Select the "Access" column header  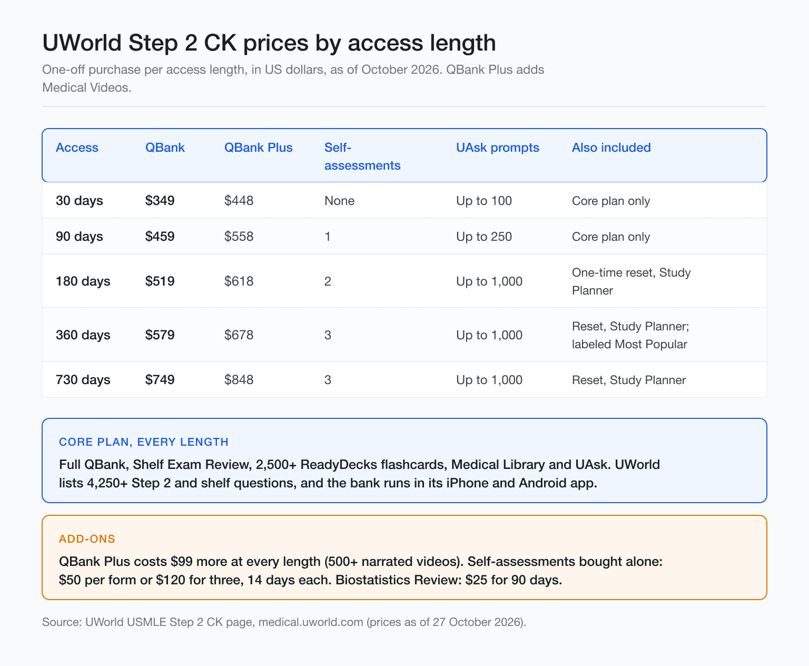(77, 148)
